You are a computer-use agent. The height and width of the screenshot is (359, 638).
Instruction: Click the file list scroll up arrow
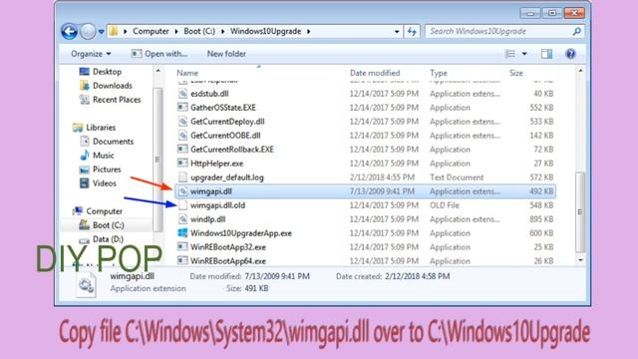click(x=580, y=71)
